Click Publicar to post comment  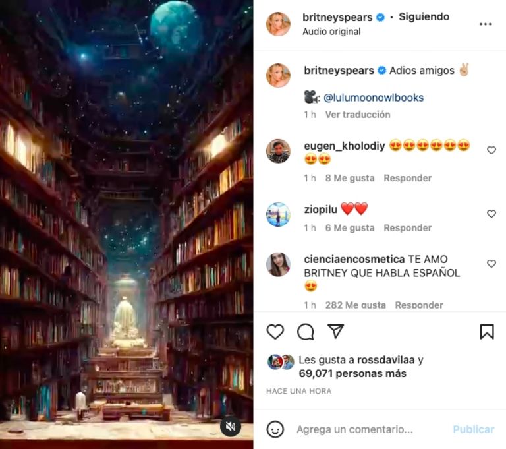pyautogui.click(x=474, y=430)
